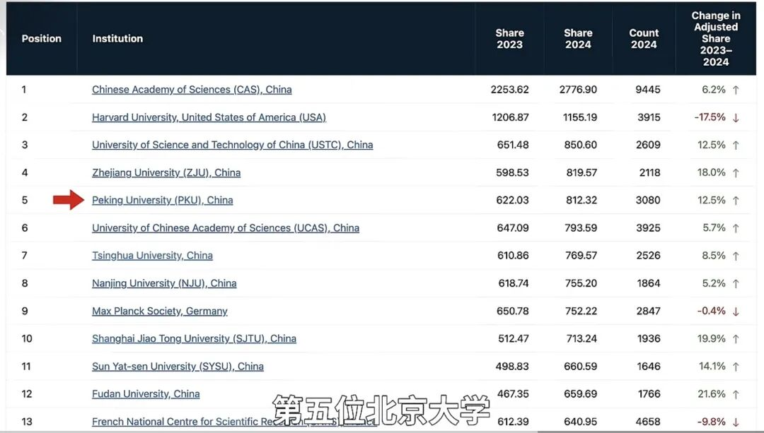
Task: Click the Share 2023 column header
Action: 509,39
